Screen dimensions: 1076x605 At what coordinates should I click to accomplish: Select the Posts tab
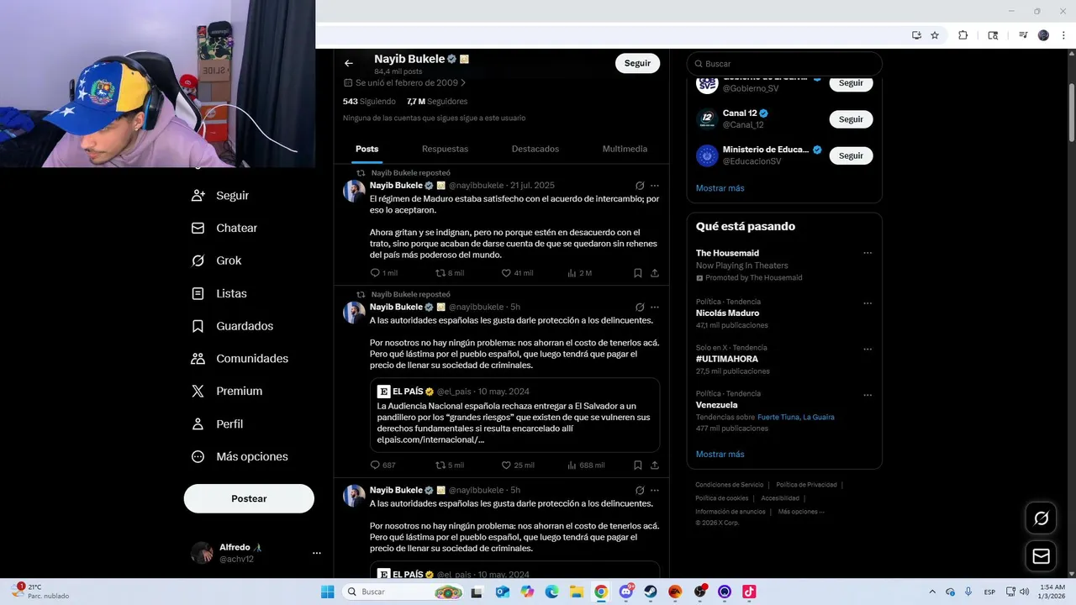click(367, 149)
